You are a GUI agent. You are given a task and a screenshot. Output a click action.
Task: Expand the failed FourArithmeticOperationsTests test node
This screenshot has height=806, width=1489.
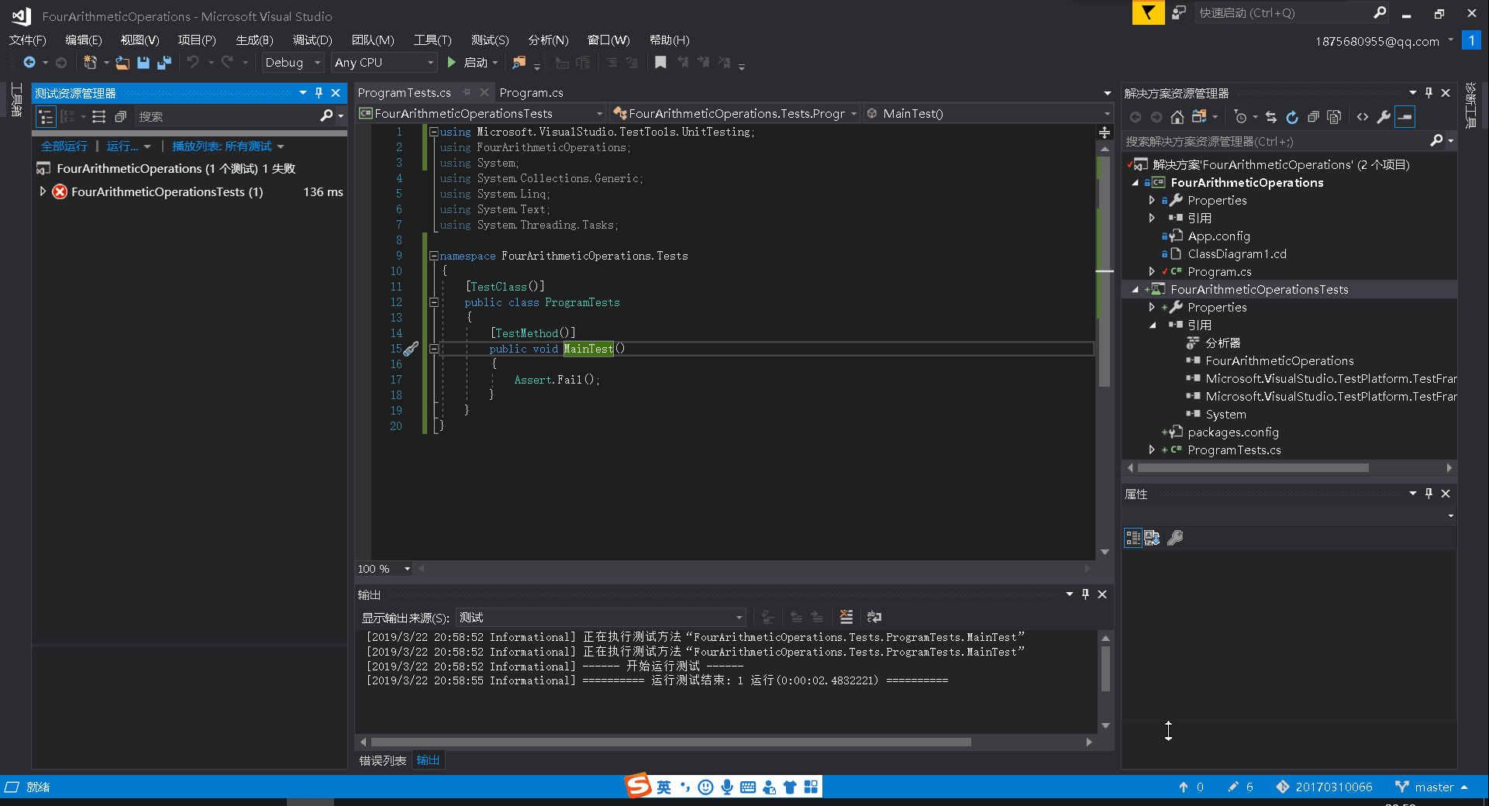tap(43, 191)
